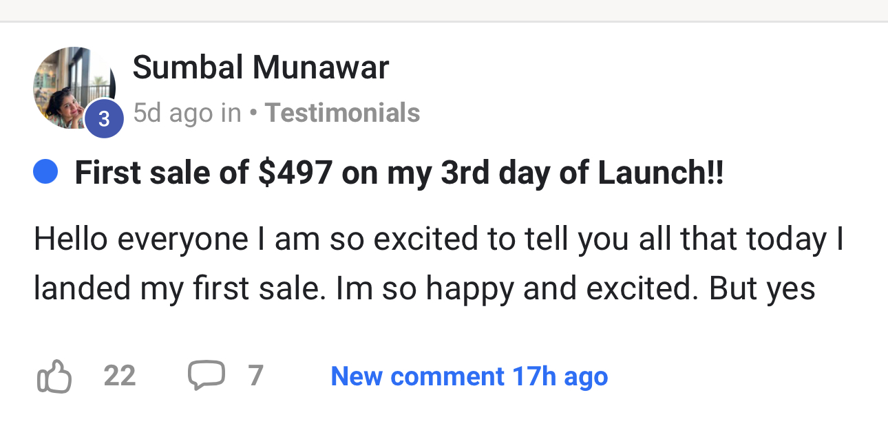888x428 pixels.
Task: Click the comment count 7
Action: pyautogui.click(x=255, y=376)
